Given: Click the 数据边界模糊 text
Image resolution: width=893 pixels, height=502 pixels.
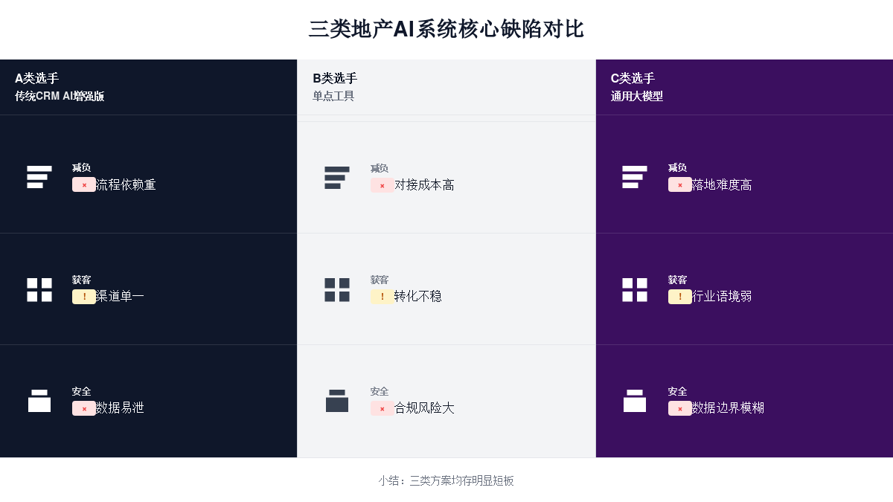Looking at the screenshot, I should [728, 408].
